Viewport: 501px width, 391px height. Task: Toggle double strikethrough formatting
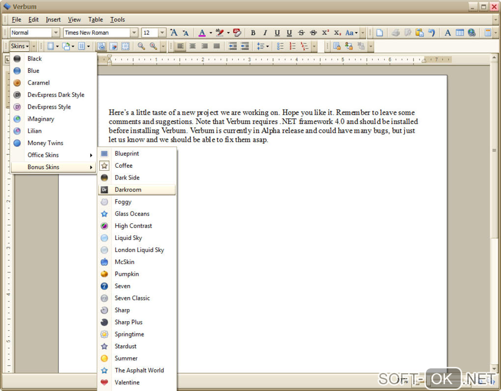coord(313,32)
